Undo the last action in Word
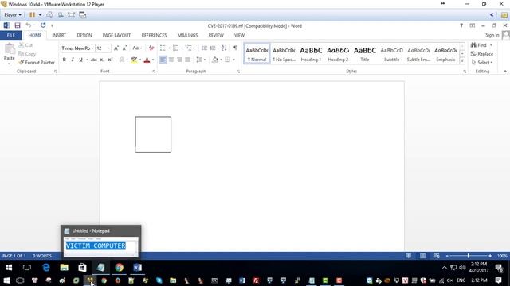This screenshot has width=510, height=286. point(29,25)
